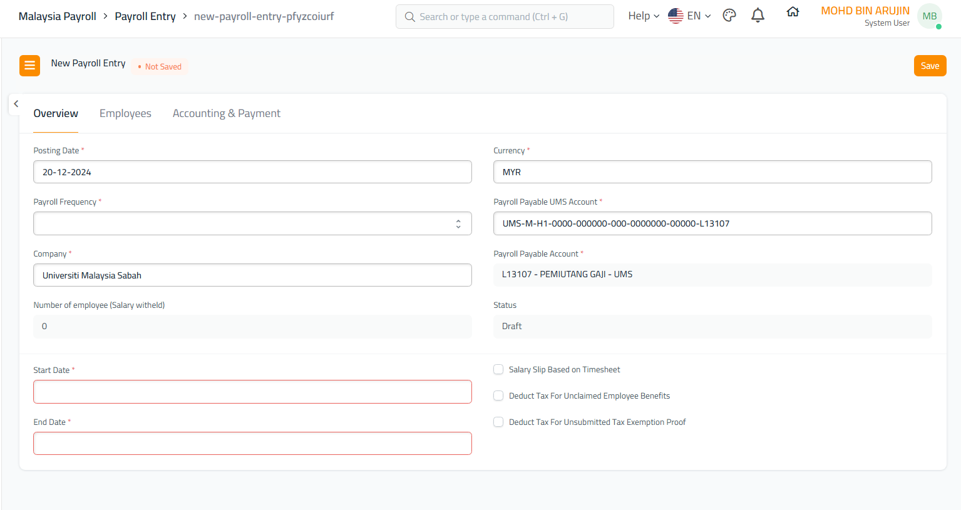
Task: Click the US flag language icon
Action: pyautogui.click(x=676, y=16)
